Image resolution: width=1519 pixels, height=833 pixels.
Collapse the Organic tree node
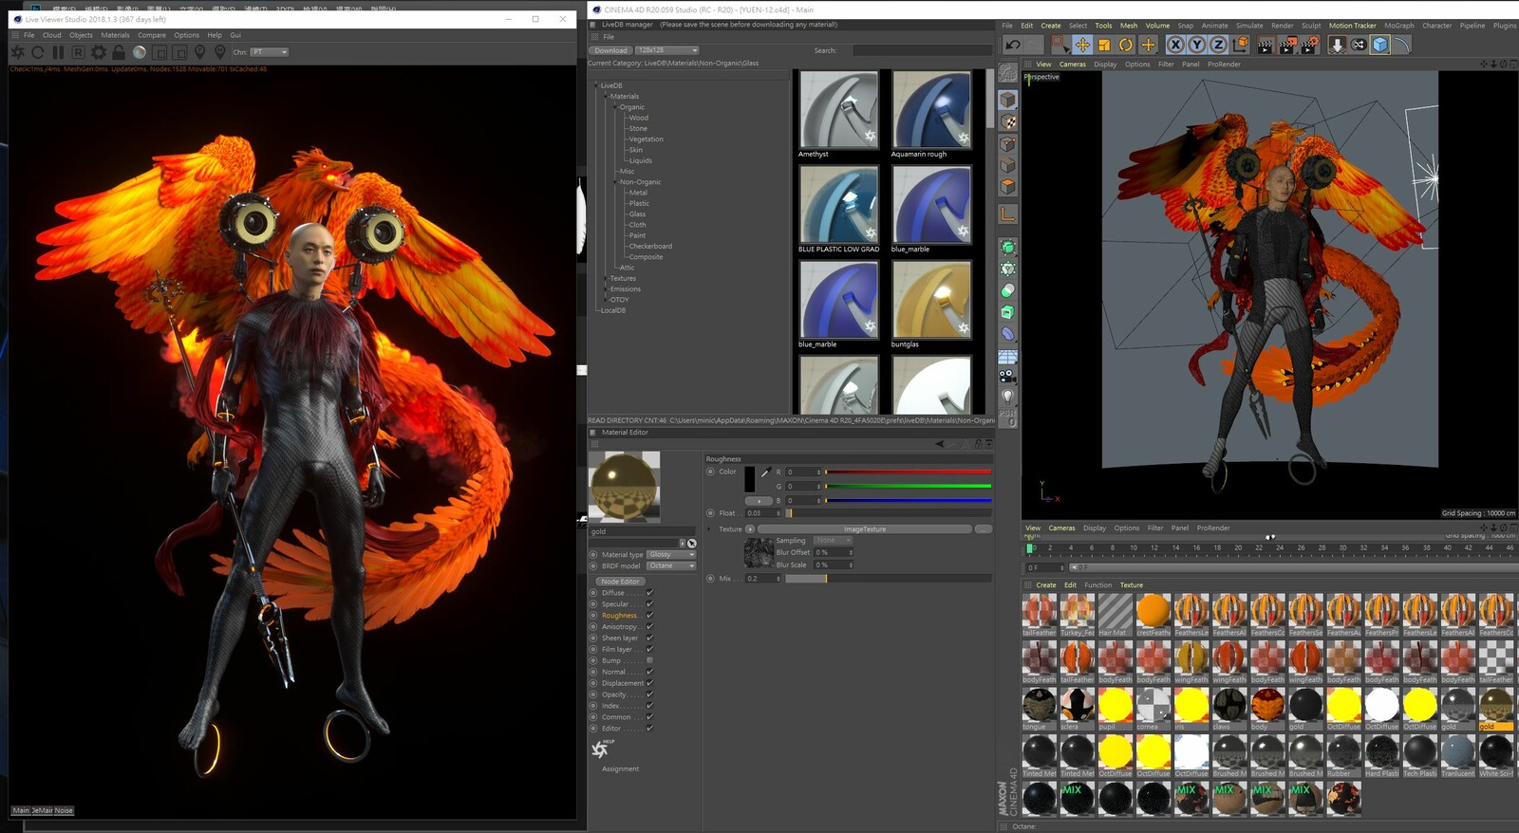click(x=615, y=107)
